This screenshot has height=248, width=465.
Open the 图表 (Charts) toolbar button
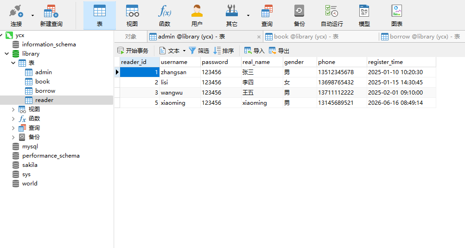(x=397, y=15)
